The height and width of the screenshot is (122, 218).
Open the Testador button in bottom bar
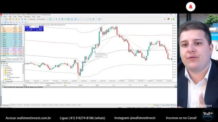tap(174, 105)
